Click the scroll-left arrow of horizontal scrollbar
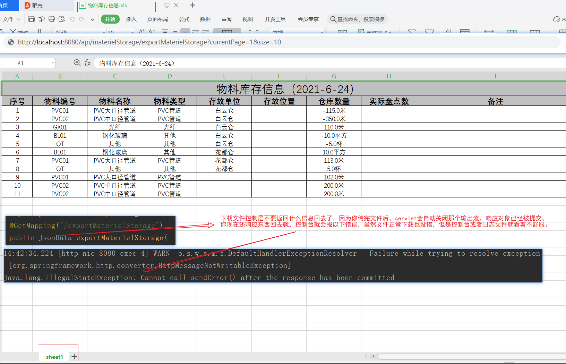Image resolution: width=566 pixels, height=364 pixels. coord(373,356)
